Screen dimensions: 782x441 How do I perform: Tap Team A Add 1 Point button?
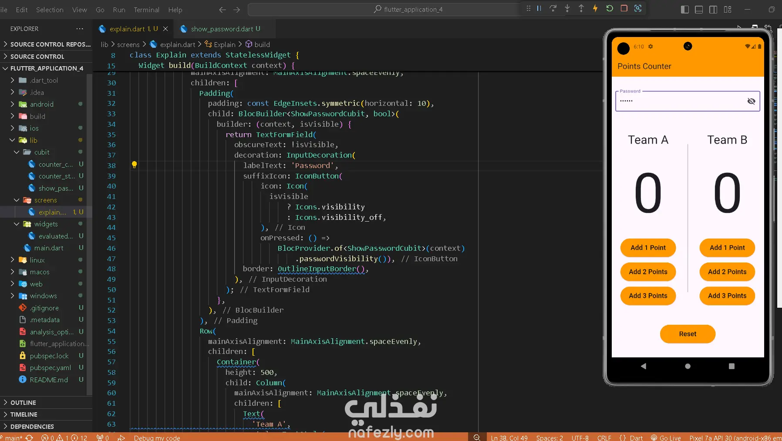coord(648,248)
